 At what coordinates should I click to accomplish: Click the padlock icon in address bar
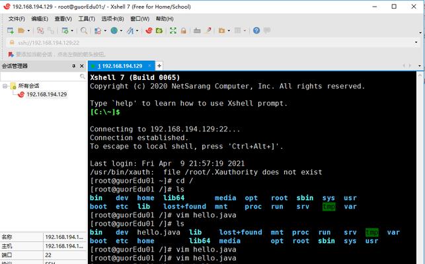[x=12, y=42]
